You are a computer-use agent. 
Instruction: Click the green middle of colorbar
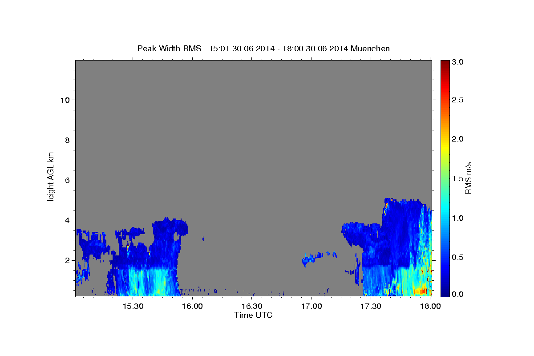[x=445, y=178]
